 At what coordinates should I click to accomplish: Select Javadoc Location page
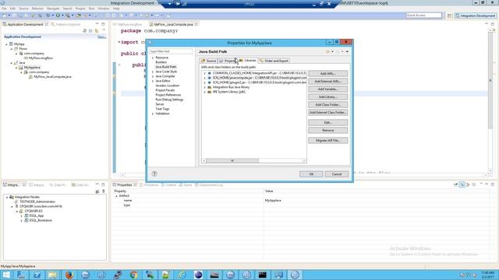pos(168,86)
